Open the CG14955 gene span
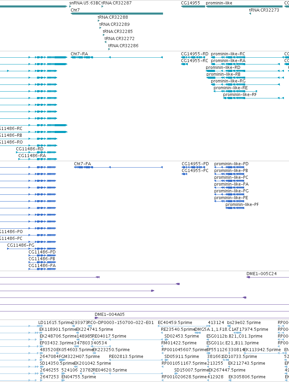Image resolution: width=289 pixels, height=382 pixels. [x=193, y=6]
